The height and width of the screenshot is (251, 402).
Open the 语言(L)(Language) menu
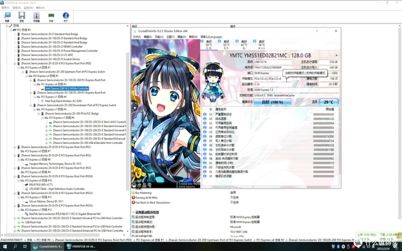point(211,36)
